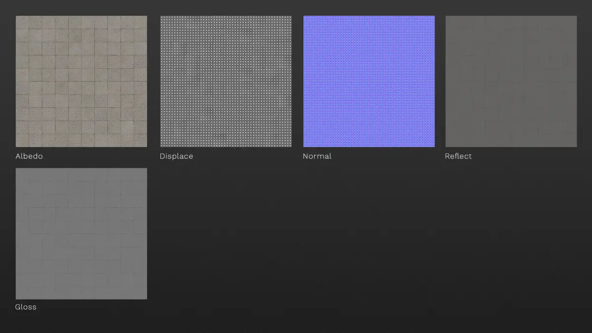Image resolution: width=592 pixels, height=333 pixels.
Task: Open the Reflect texture map thumbnail
Action: (511, 81)
